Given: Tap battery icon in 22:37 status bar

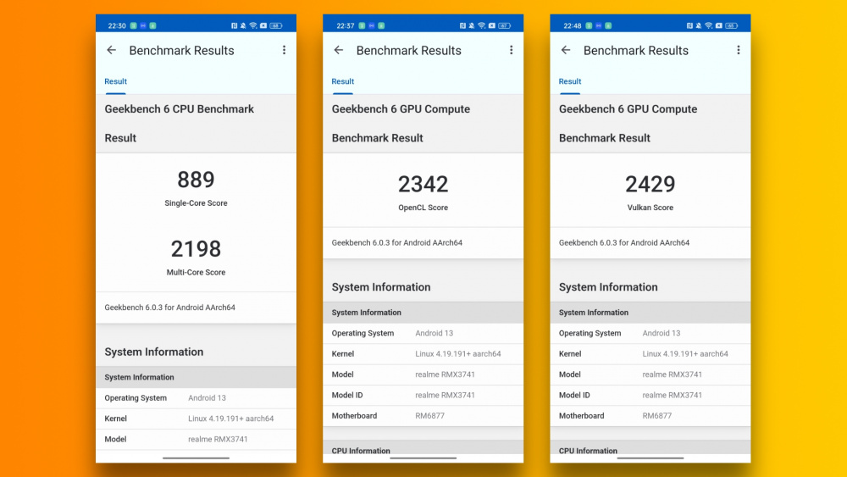Looking at the screenshot, I should (504, 25).
